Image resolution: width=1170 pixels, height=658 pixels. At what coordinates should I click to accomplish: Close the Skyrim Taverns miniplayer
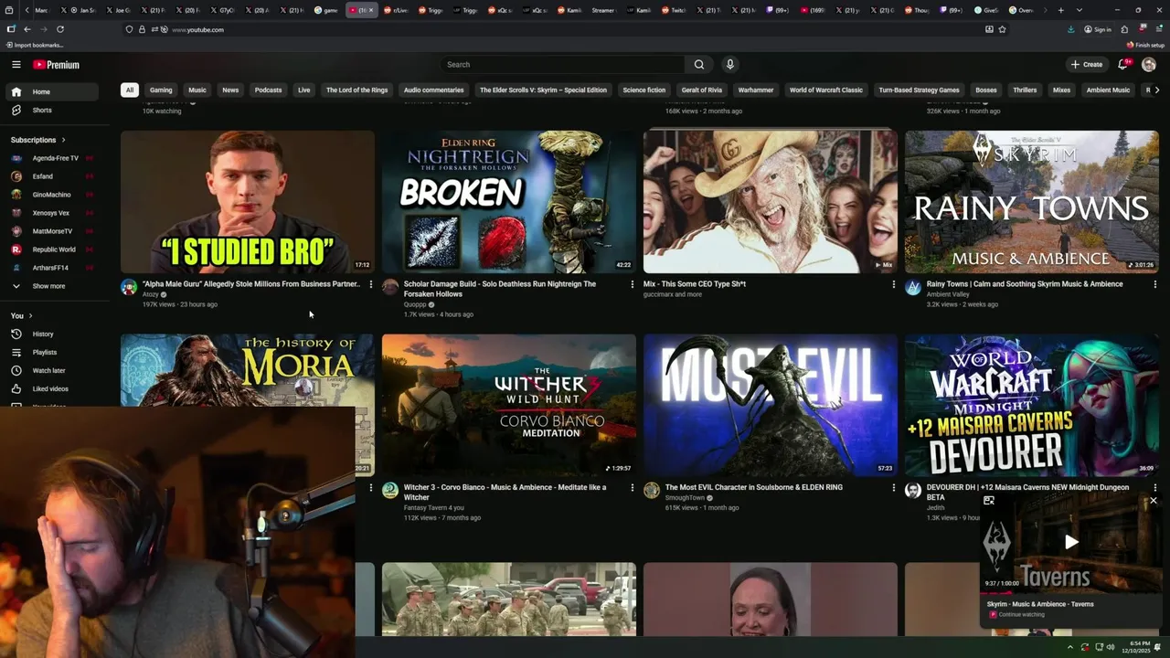[x=1154, y=501]
